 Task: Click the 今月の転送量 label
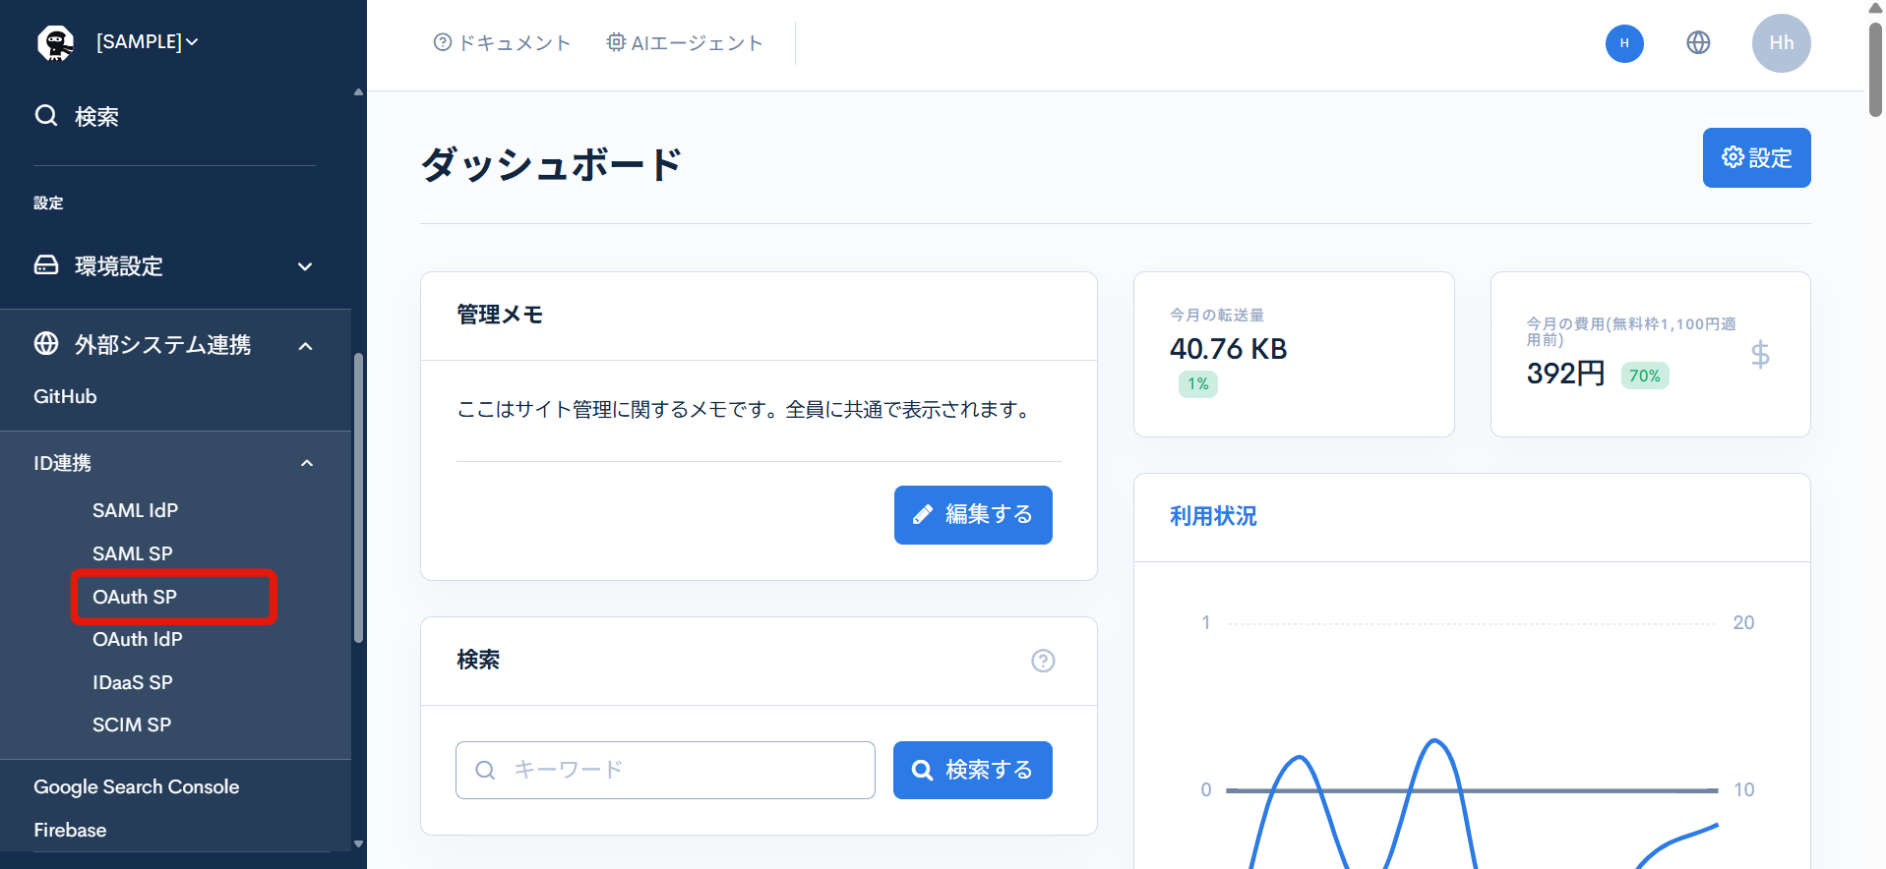point(1217,315)
